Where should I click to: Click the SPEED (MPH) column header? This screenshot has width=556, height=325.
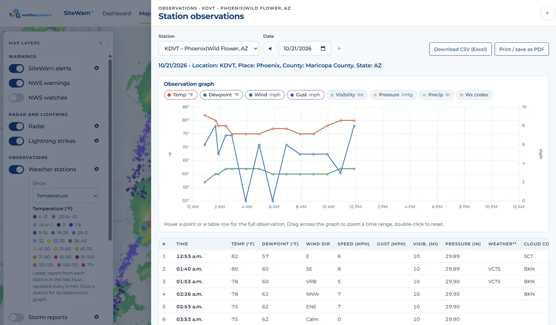[353, 244]
